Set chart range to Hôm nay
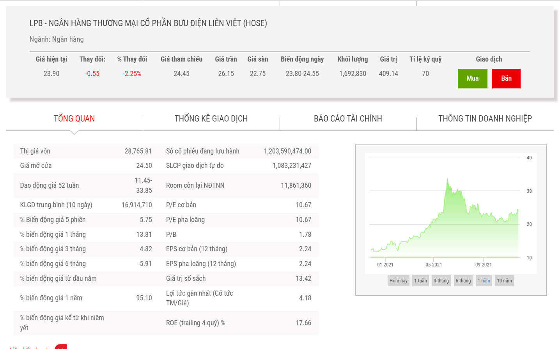 click(398, 281)
